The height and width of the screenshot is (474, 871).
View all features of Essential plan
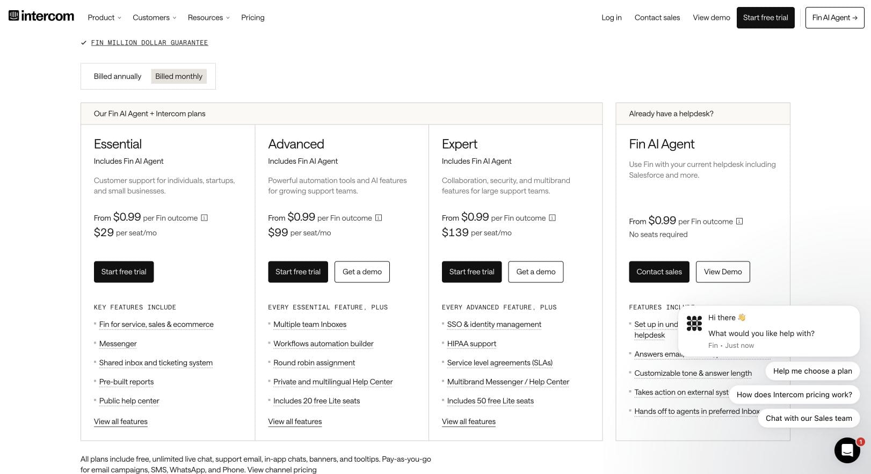tap(121, 421)
